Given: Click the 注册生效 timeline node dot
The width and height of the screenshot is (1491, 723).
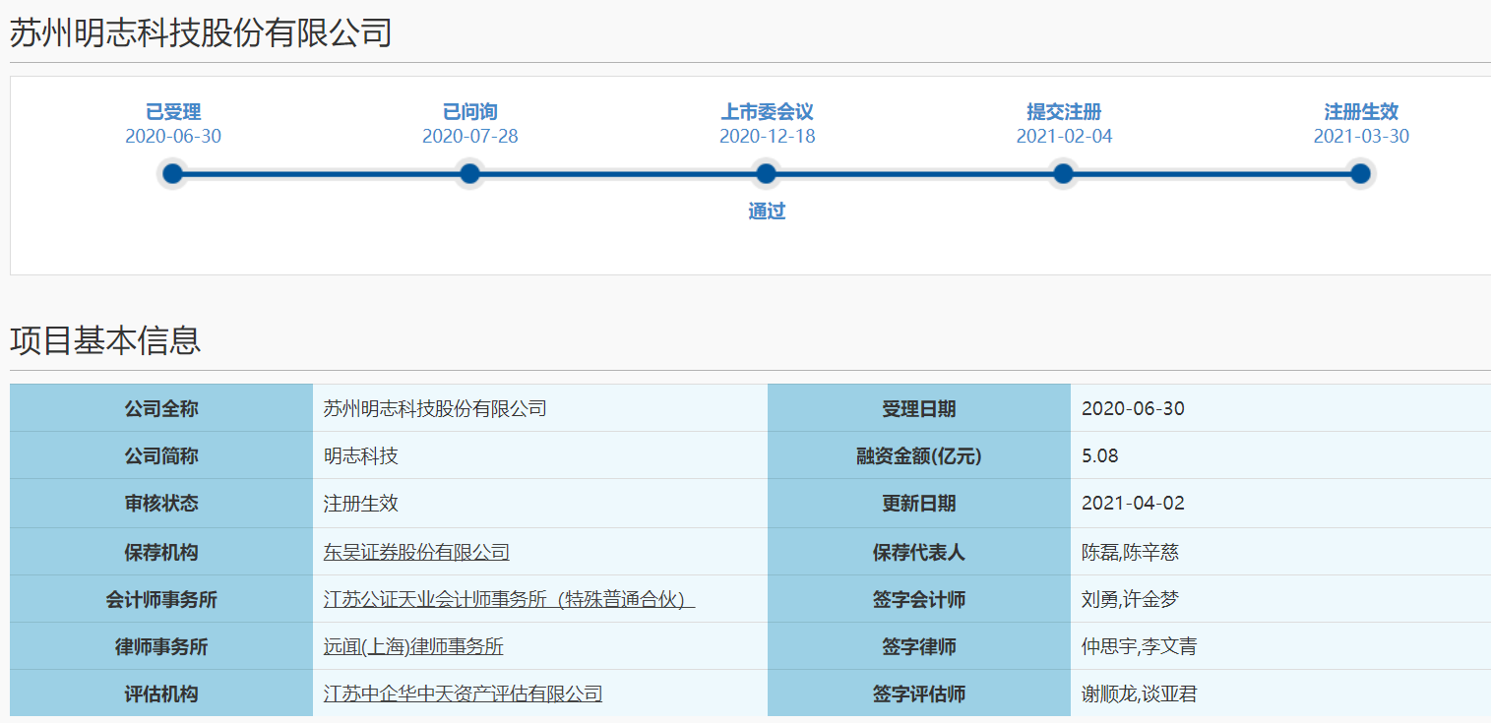Looking at the screenshot, I should tap(1360, 174).
